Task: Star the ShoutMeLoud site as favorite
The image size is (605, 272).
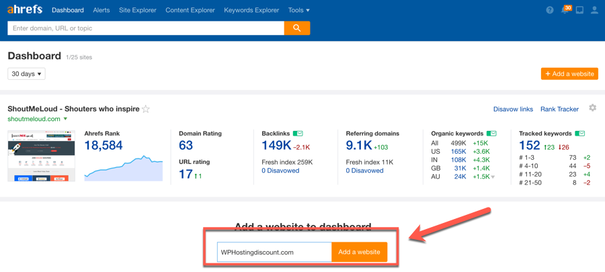Action: (x=146, y=109)
